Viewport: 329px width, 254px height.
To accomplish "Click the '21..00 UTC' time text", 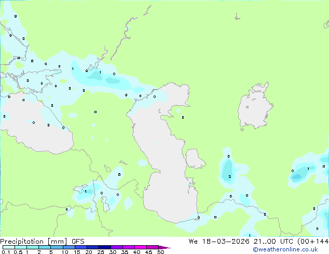I will [273, 242].
